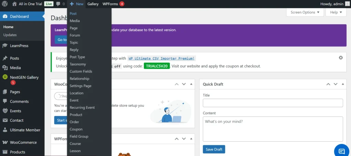Click the NextGEN Gallery green icon
Screen dimensions: 351x156
coord(5,77)
